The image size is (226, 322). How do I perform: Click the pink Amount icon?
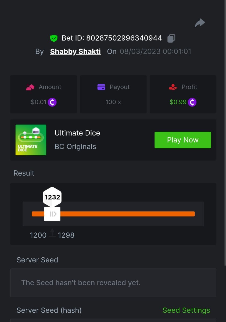30,87
